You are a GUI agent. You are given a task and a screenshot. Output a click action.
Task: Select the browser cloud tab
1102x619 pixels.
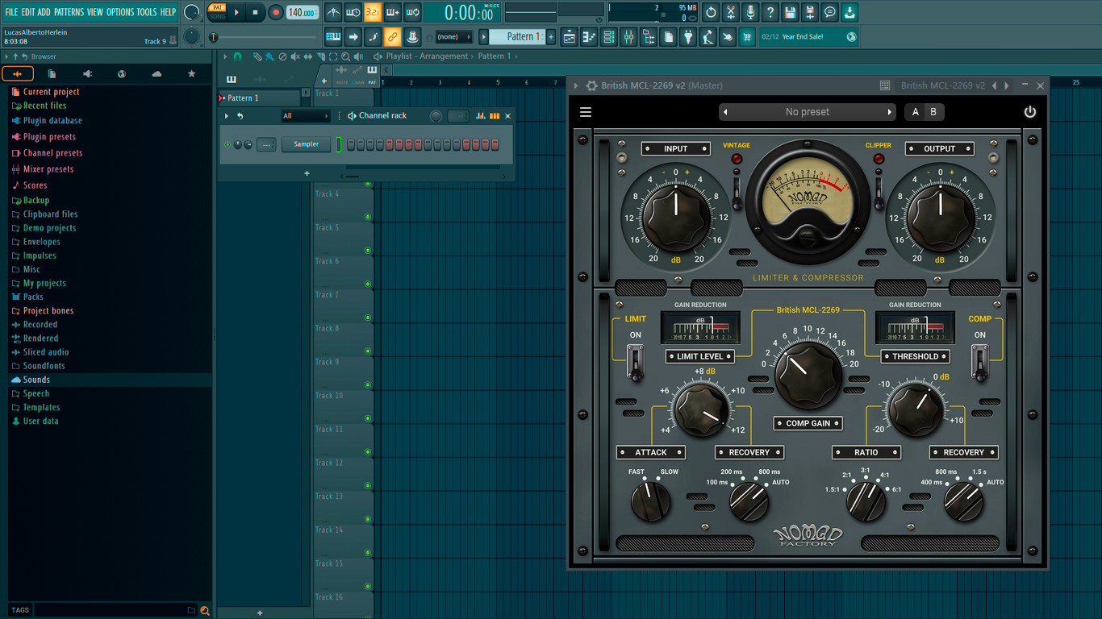click(157, 74)
